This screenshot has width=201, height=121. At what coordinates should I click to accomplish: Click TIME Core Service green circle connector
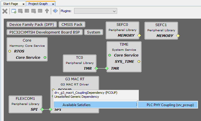(109, 55)
